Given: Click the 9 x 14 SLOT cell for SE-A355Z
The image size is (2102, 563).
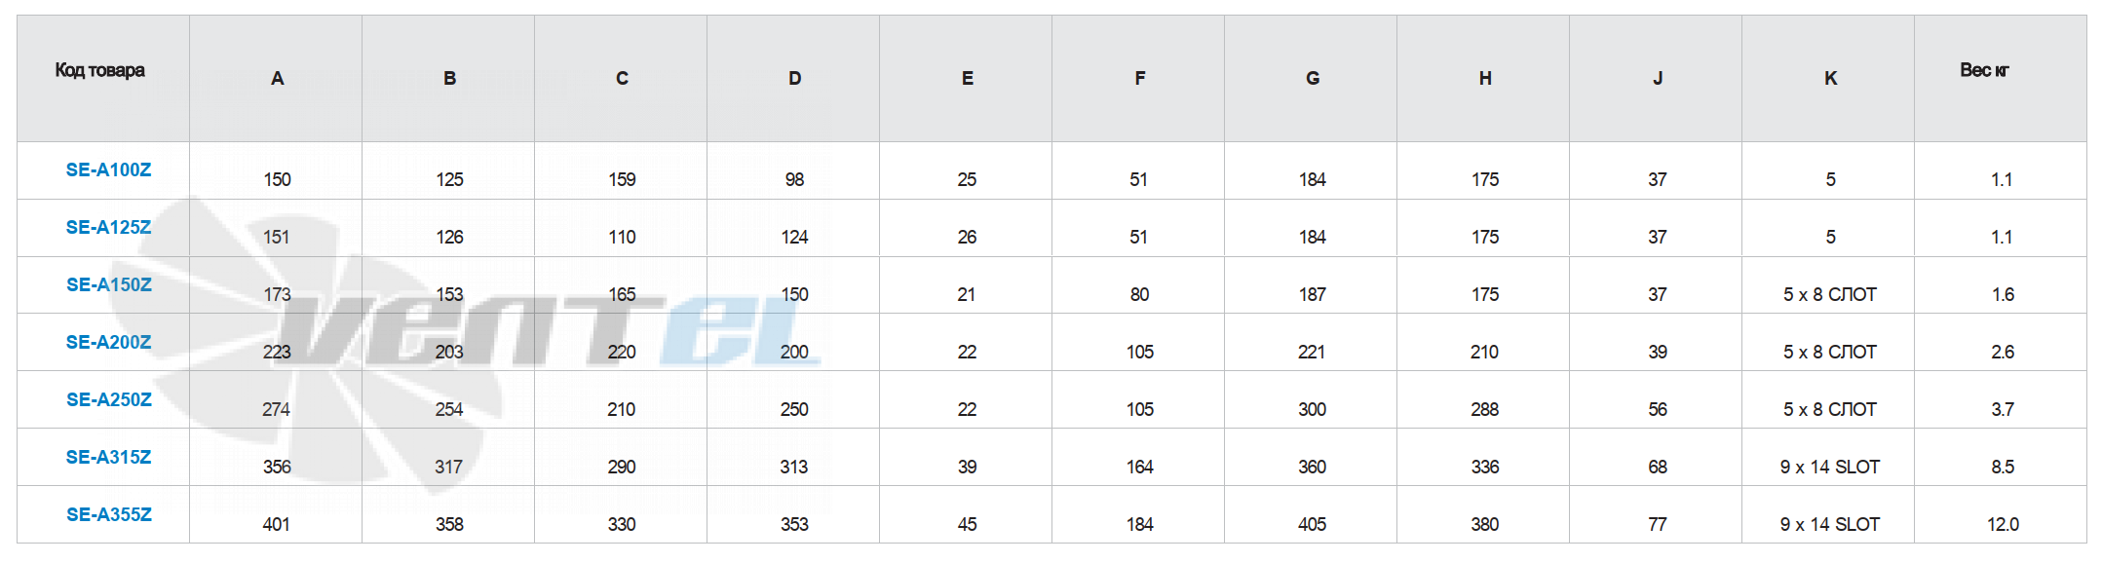Looking at the screenshot, I should click(x=1829, y=524).
